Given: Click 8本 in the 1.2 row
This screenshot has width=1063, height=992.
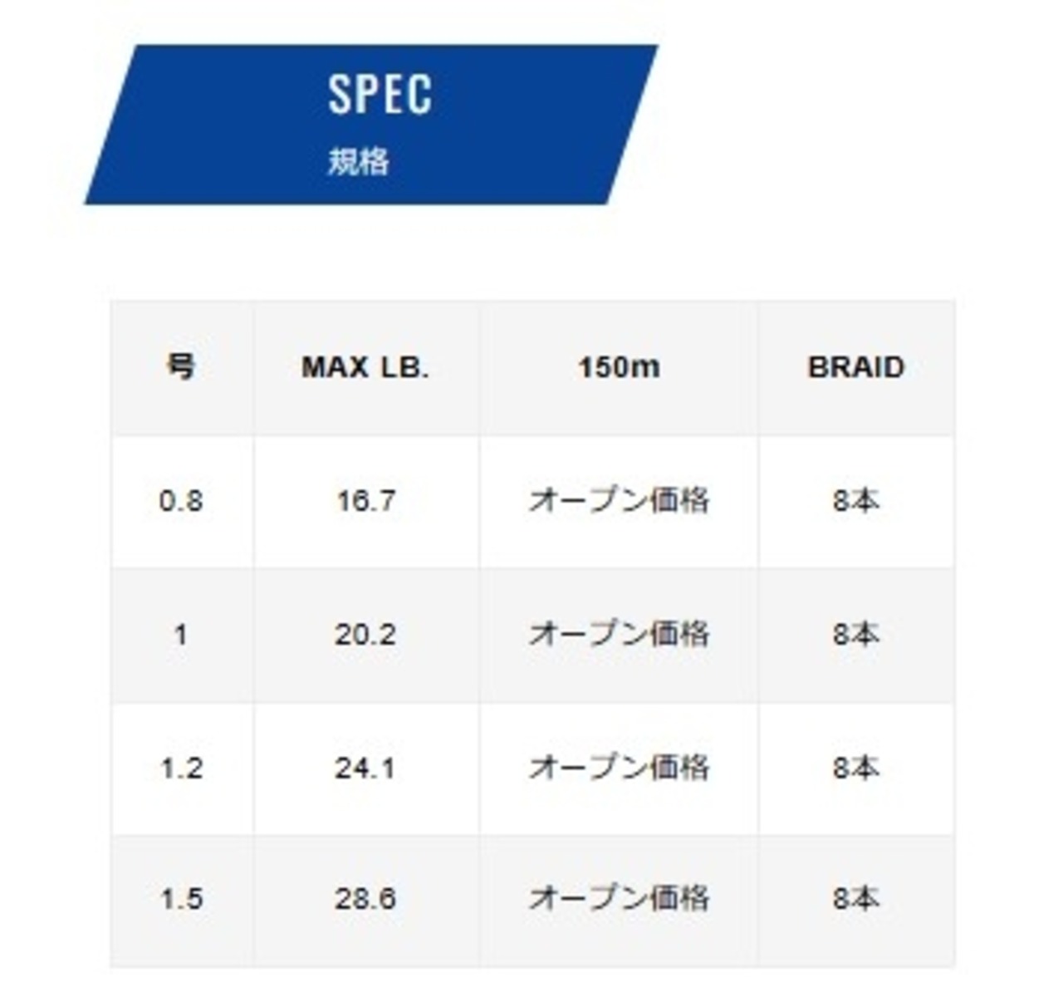Looking at the screenshot, I should pyautogui.click(x=856, y=768).
